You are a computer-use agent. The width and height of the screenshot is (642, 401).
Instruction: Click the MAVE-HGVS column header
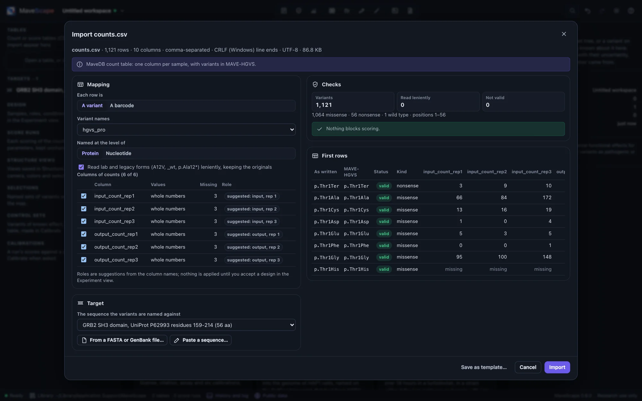(x=351, y=172)
